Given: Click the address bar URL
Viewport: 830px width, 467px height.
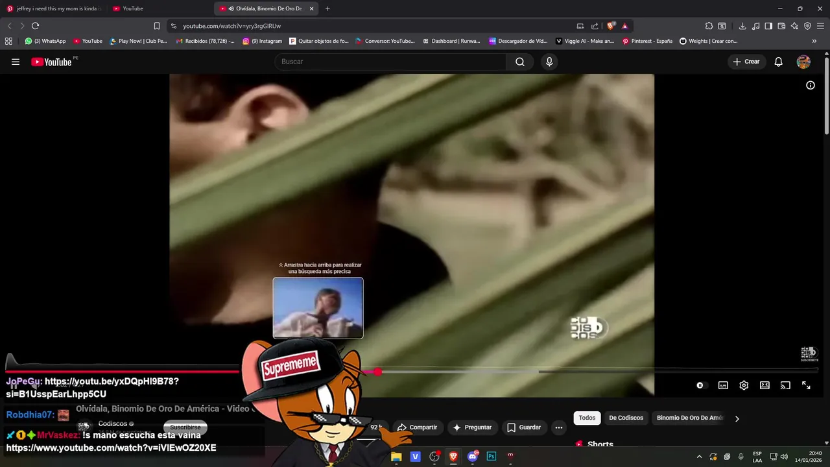Looking at the screenshot, I should [231, 26].
